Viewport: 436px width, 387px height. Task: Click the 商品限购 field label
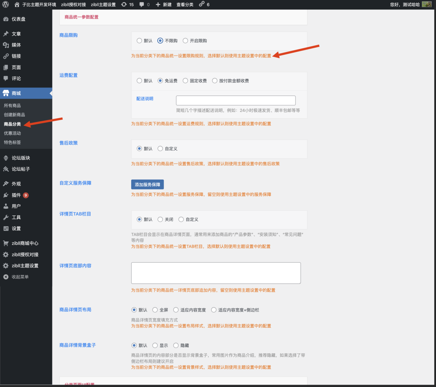68,35
